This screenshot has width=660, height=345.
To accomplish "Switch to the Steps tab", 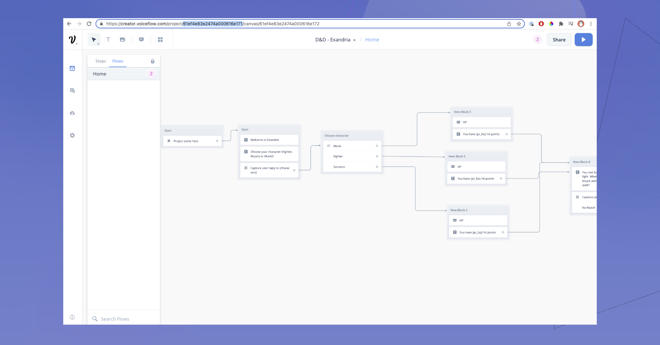I will click(x=101, y=61).
